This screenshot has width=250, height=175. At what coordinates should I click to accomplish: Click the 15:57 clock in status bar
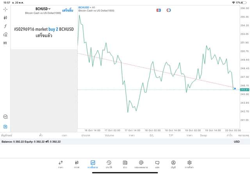point(7,3)
